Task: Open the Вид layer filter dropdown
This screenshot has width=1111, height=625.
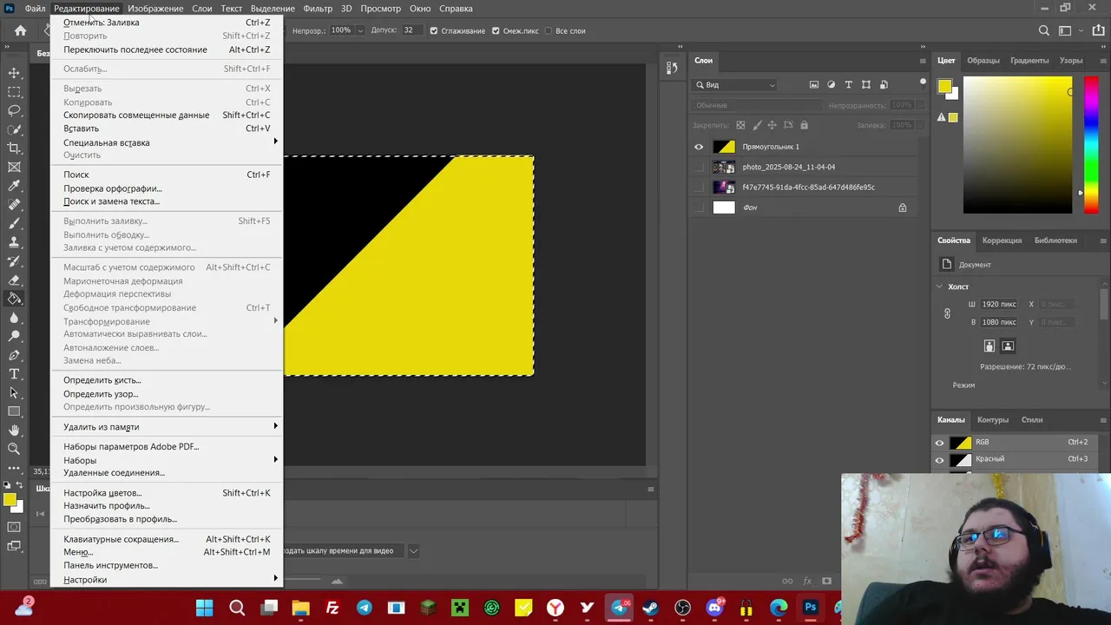Action: pos(735,85)
